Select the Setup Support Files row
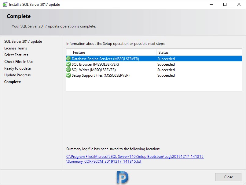246x185 pixels. pos(154,75)
